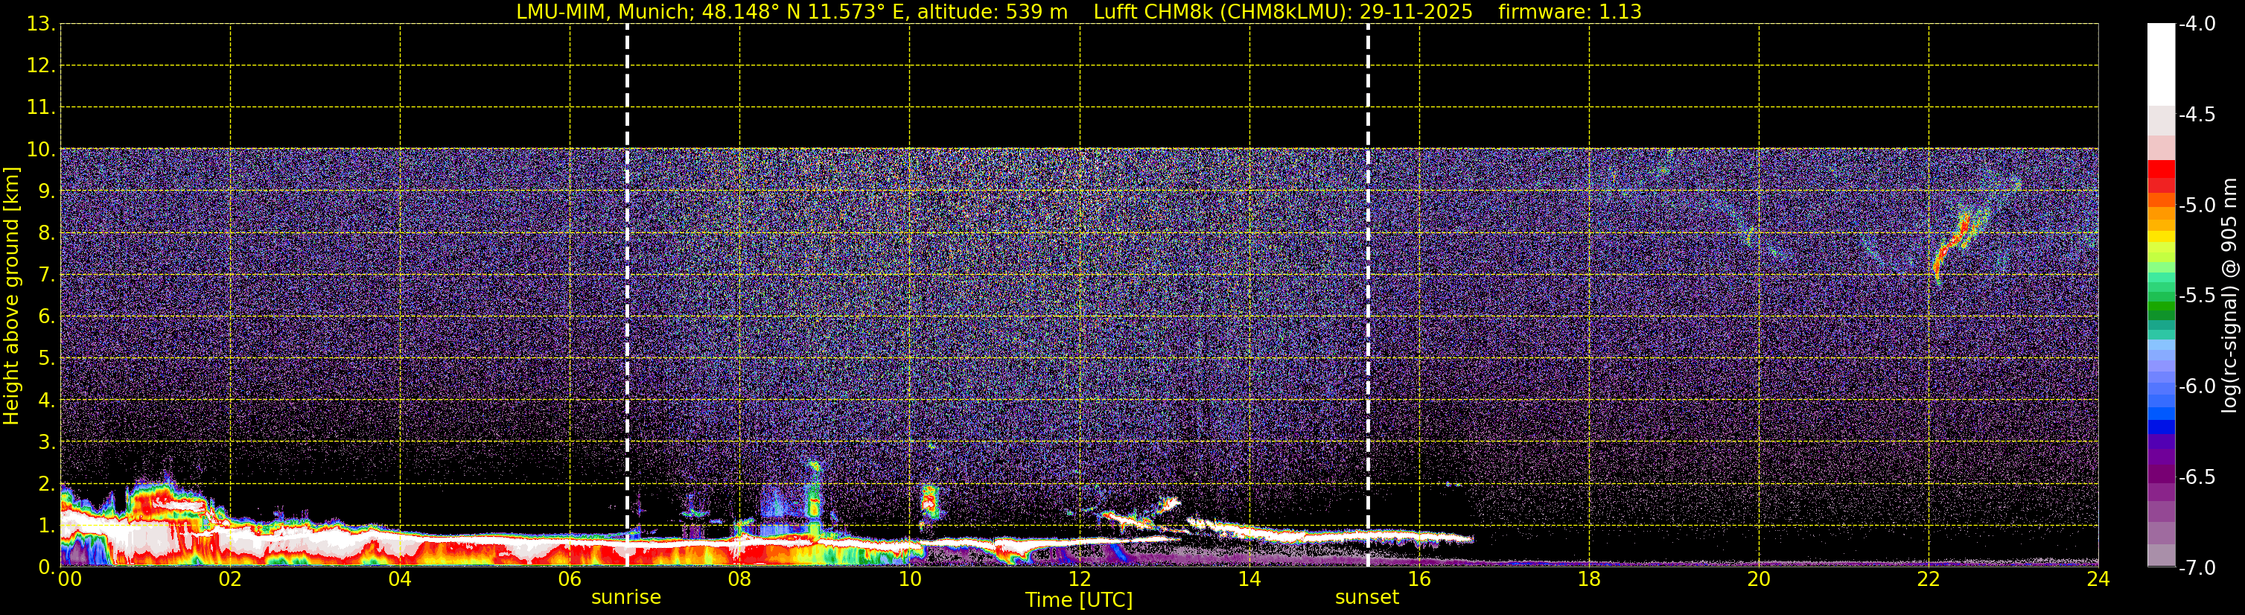This screenshot has width=2245, height=615.
Task: Click the height-axis tick label '1.'
Action: (x=45, y=526)
